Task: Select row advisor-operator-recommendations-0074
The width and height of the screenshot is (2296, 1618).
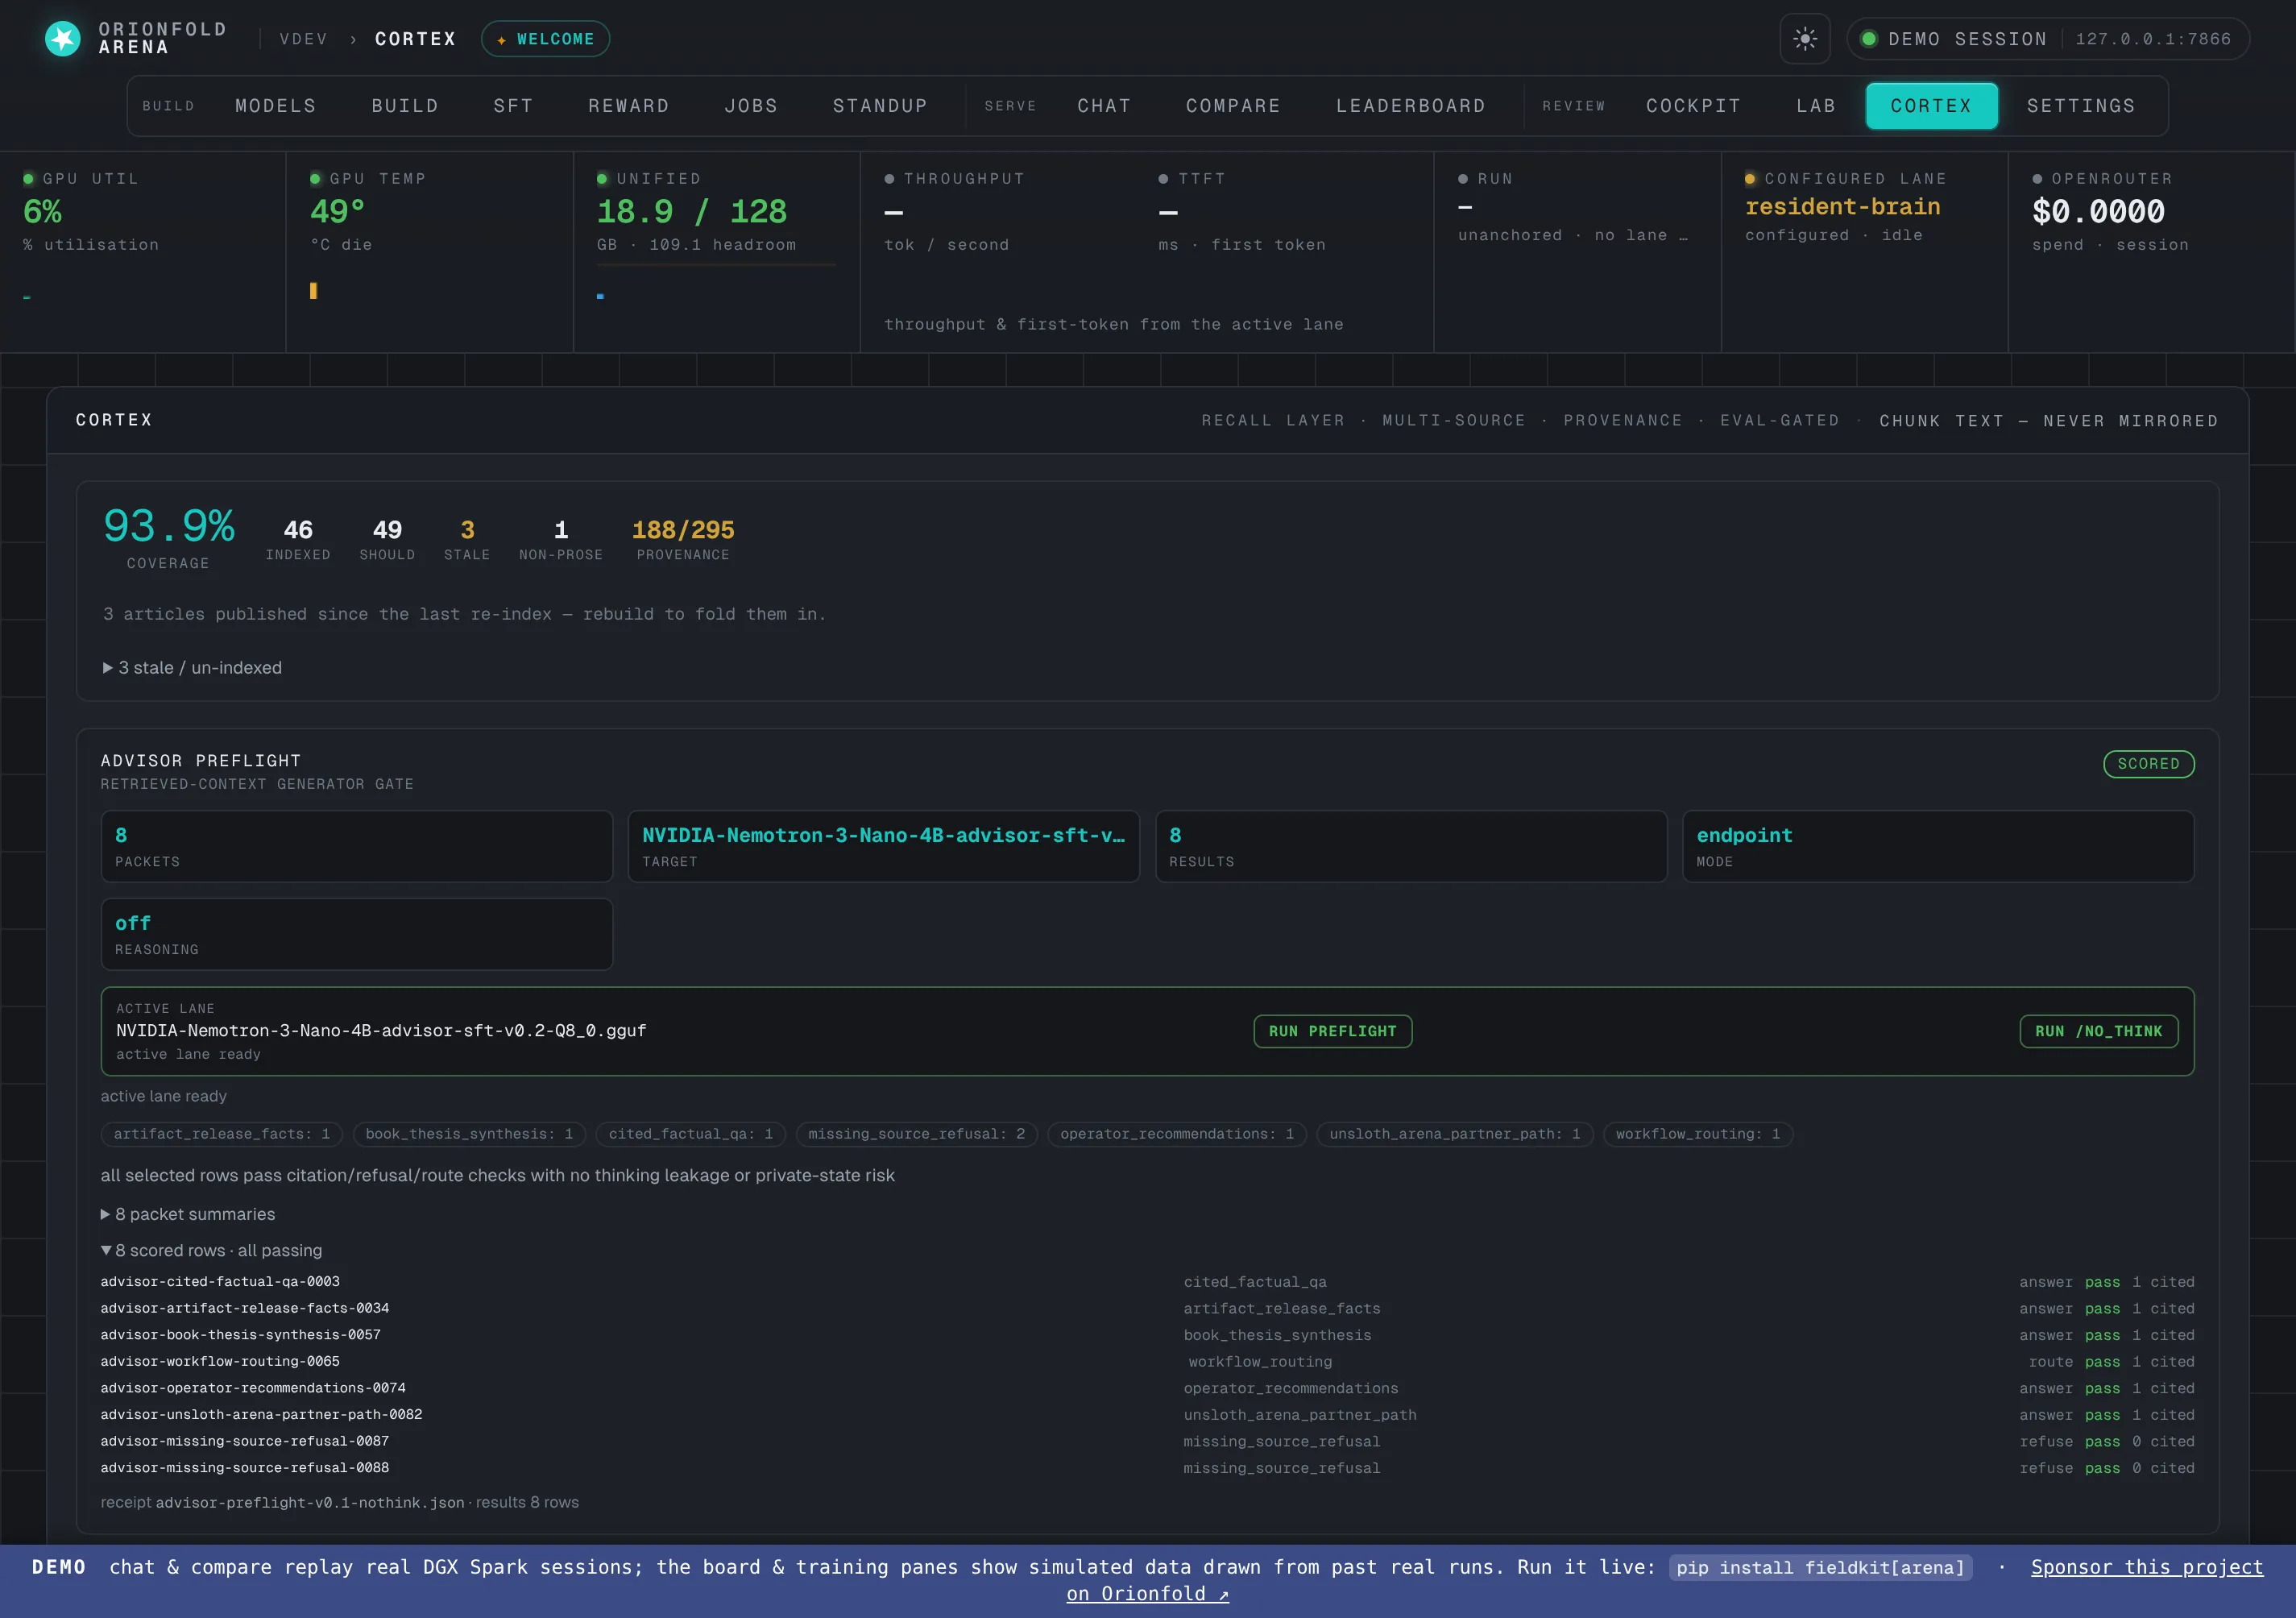Action: click(1147, 1388)
